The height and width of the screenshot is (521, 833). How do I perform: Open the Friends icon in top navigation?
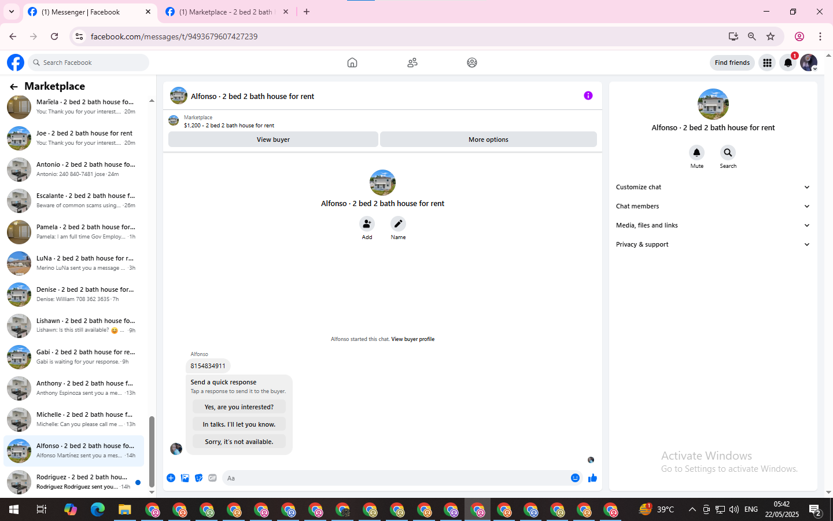click(412, 63)
